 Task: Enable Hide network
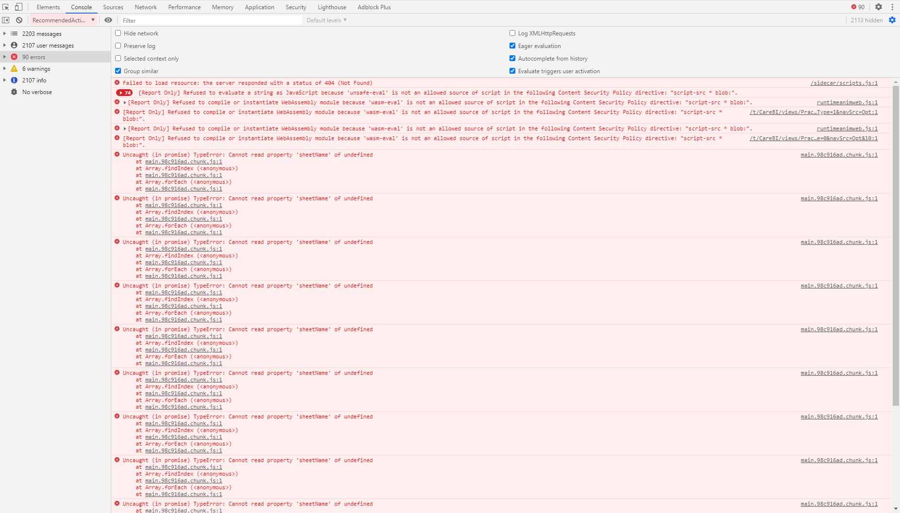coord(119,33)
